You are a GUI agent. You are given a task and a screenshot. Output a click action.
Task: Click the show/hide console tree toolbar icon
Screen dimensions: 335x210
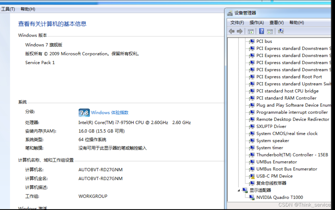[x=251, y=31]
